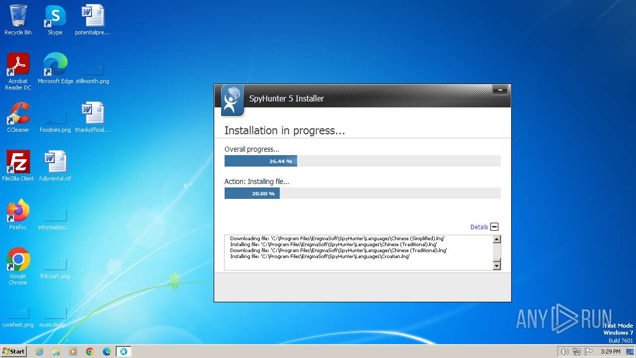Image resolution: width=636 pixels, height=358 pixels.
Task: Click the 'Action: Installing file...' label
Action: click(256, 181)
